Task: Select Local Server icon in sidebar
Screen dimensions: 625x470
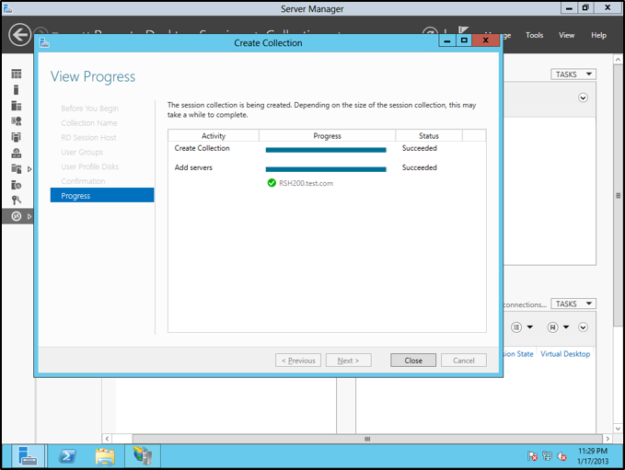Action: 16,90
